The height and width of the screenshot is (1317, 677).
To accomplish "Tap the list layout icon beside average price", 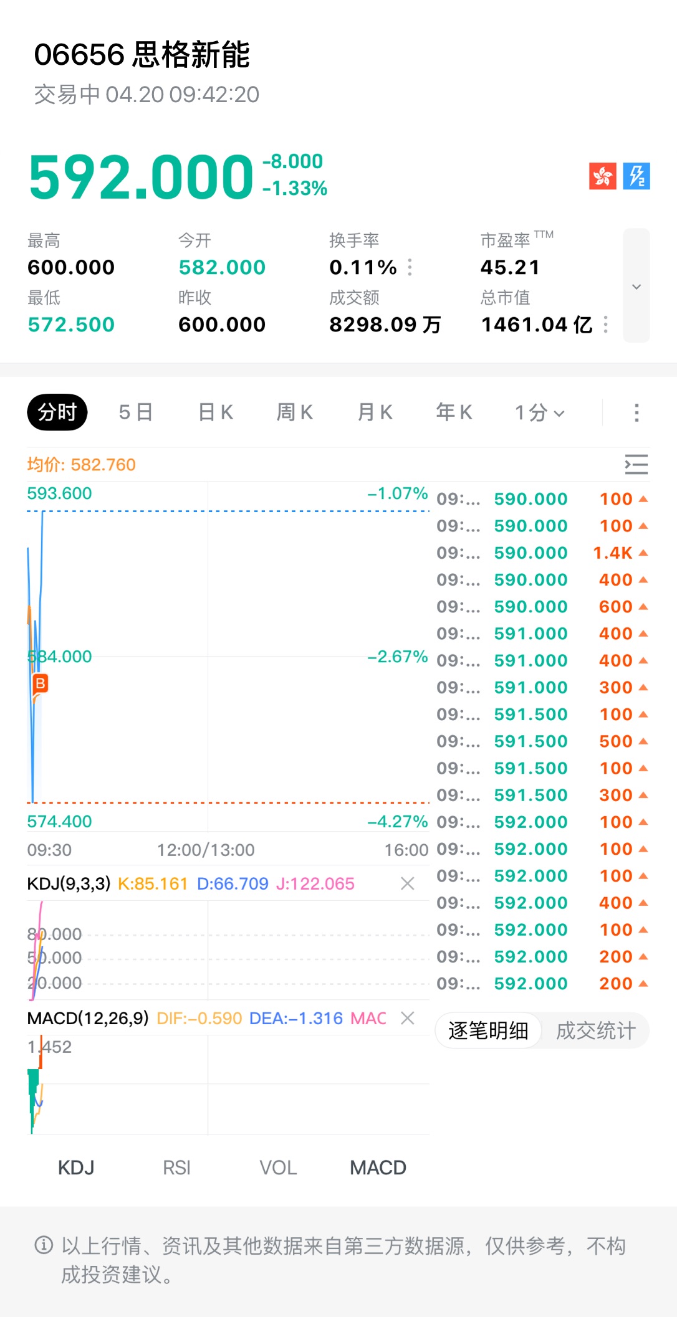I will [x=636, y=465].
